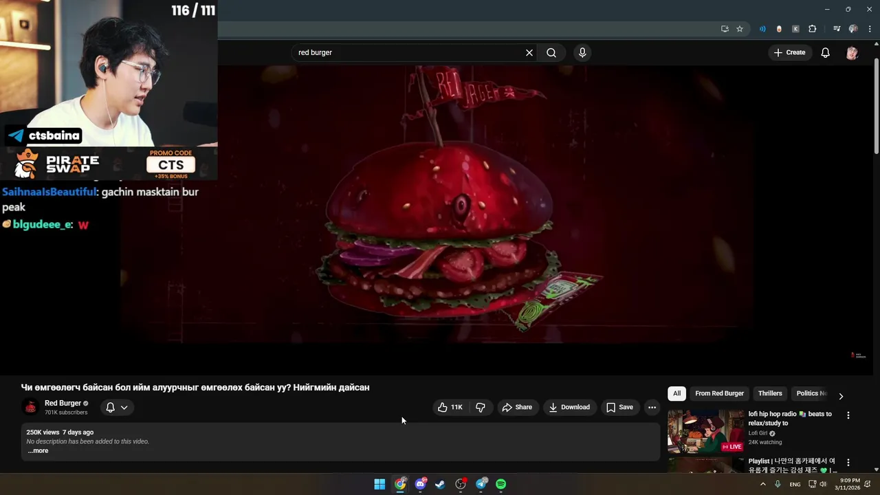Screen dimensions: 880x495
Task: Open network icon in system tray
Action: coord(812,484)
